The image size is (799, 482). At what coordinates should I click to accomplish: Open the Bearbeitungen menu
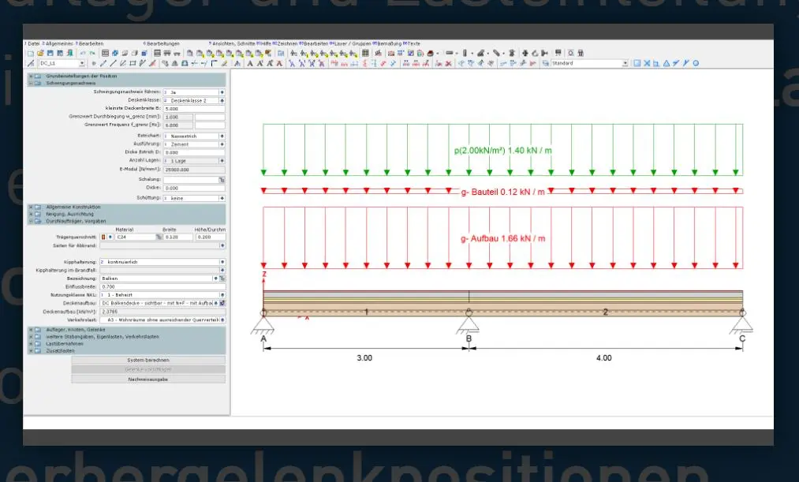[x=163, y=44]
